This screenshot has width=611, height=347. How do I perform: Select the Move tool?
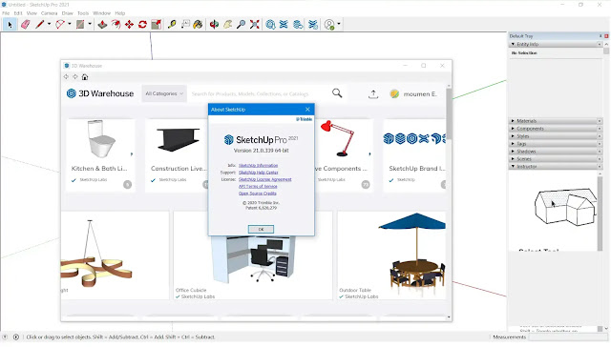(129, 25)
